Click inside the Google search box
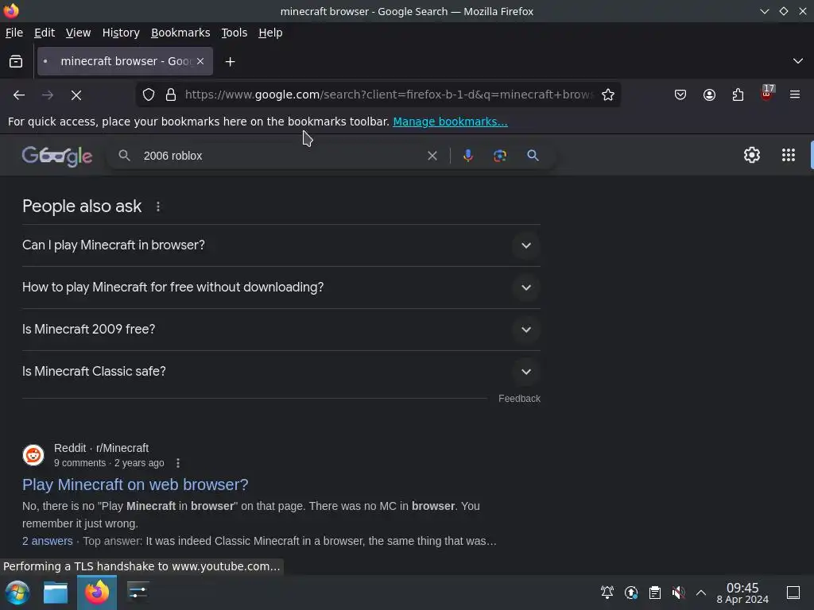This screenshot has height=610, width=814. coord(281,156)
